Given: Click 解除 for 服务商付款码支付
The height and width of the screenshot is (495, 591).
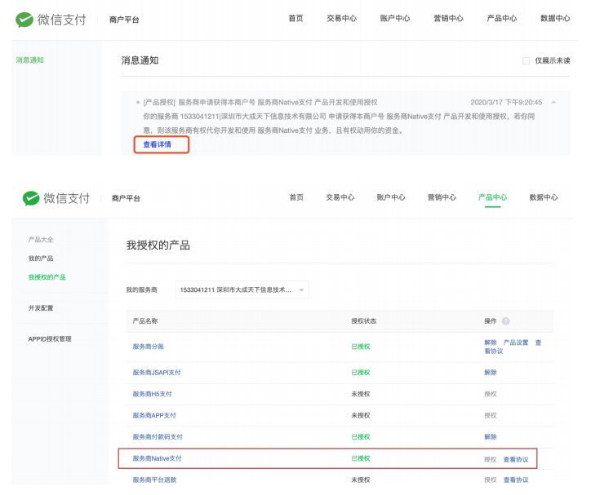Looking at the screenshot, I should coord(491,437).
